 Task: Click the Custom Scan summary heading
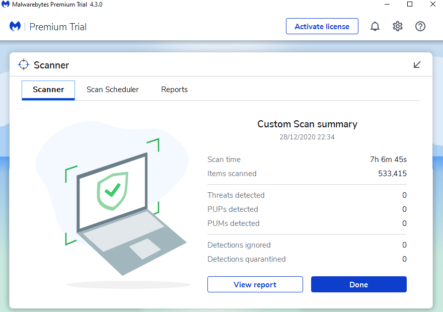307,124
